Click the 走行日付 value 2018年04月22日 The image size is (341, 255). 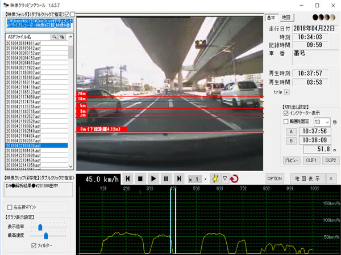(x=314, y=29)
